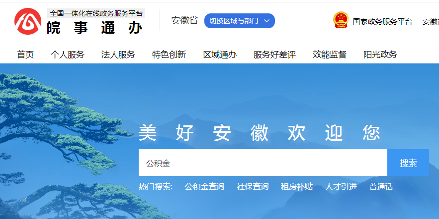Focus the search box containing 公积金
The image size is (439, 219).
[263, 163]
